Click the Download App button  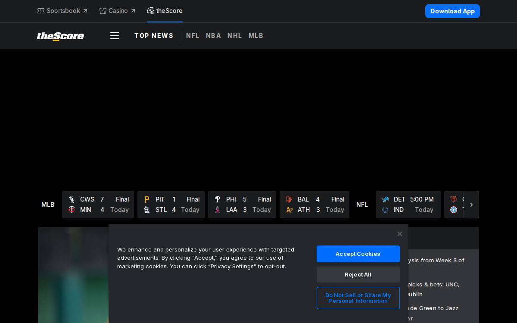452,11
